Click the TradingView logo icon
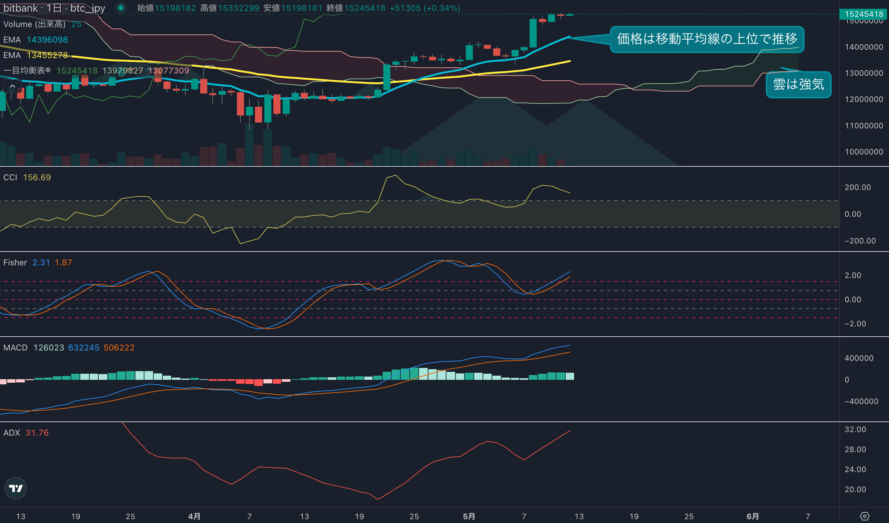Image resolution: width=889 pixels, height=523 pixels. tap(15, 488)
